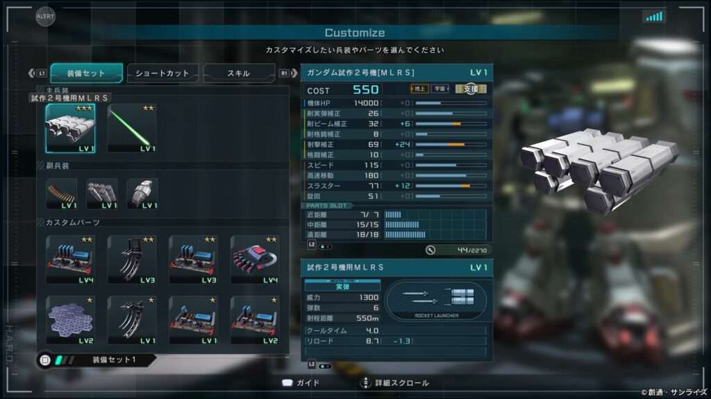Switch to the ショートカット tab
The height and width of the screenshot is (399, 711).
162,73
